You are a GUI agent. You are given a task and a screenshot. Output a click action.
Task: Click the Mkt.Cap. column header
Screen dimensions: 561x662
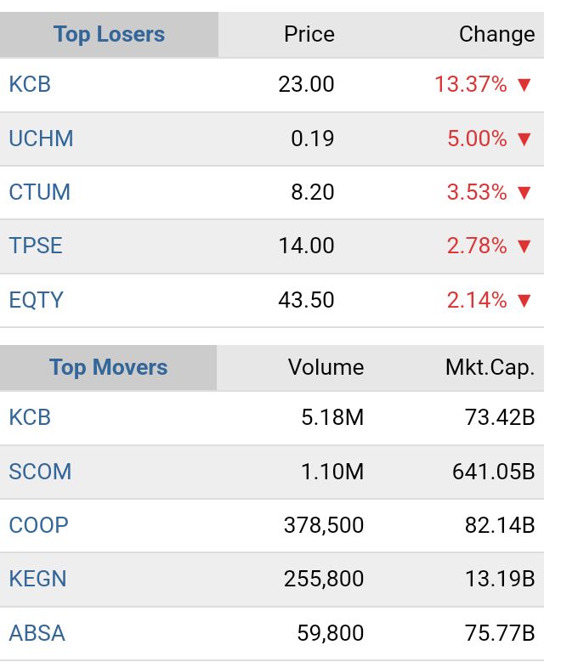pos(490,368)
